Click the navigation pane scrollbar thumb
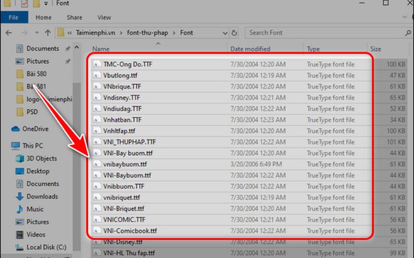The height and width of the screenshot is (258, 414). (77, 166)
